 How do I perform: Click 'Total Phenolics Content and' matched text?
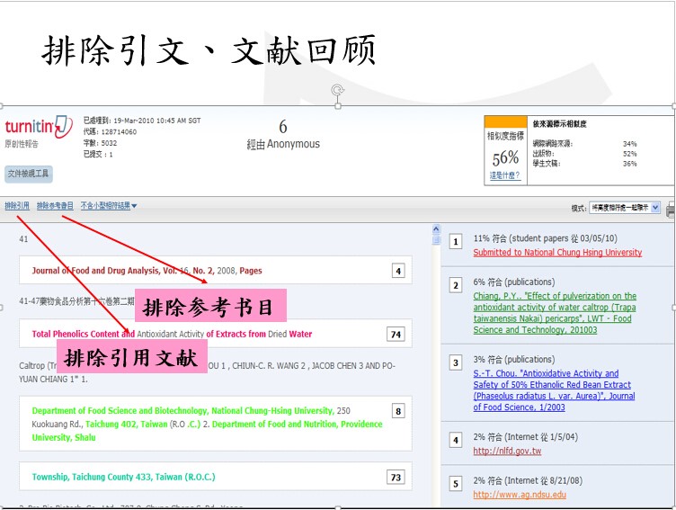pos(84,334)
